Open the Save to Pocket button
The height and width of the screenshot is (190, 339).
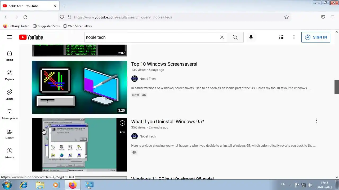[323, 17]
